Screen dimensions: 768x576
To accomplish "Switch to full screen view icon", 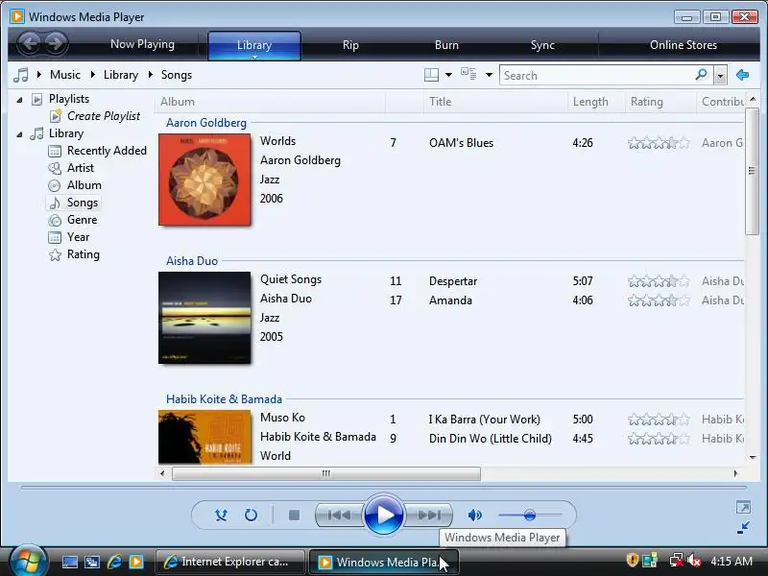I will point(743,507).
